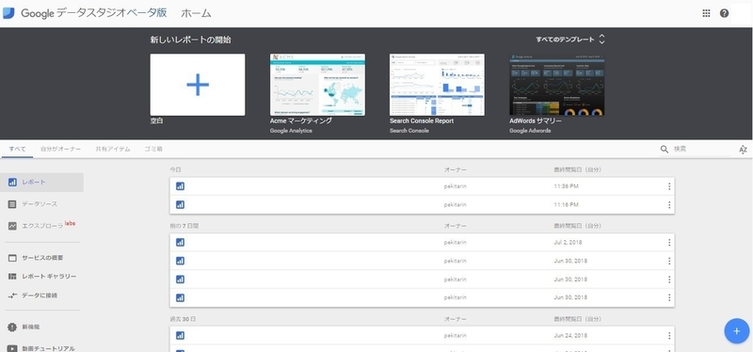This screenshot has width=753, height=352.
Task: Open more options for Jul 2, 2018 report
Action: 669,243
